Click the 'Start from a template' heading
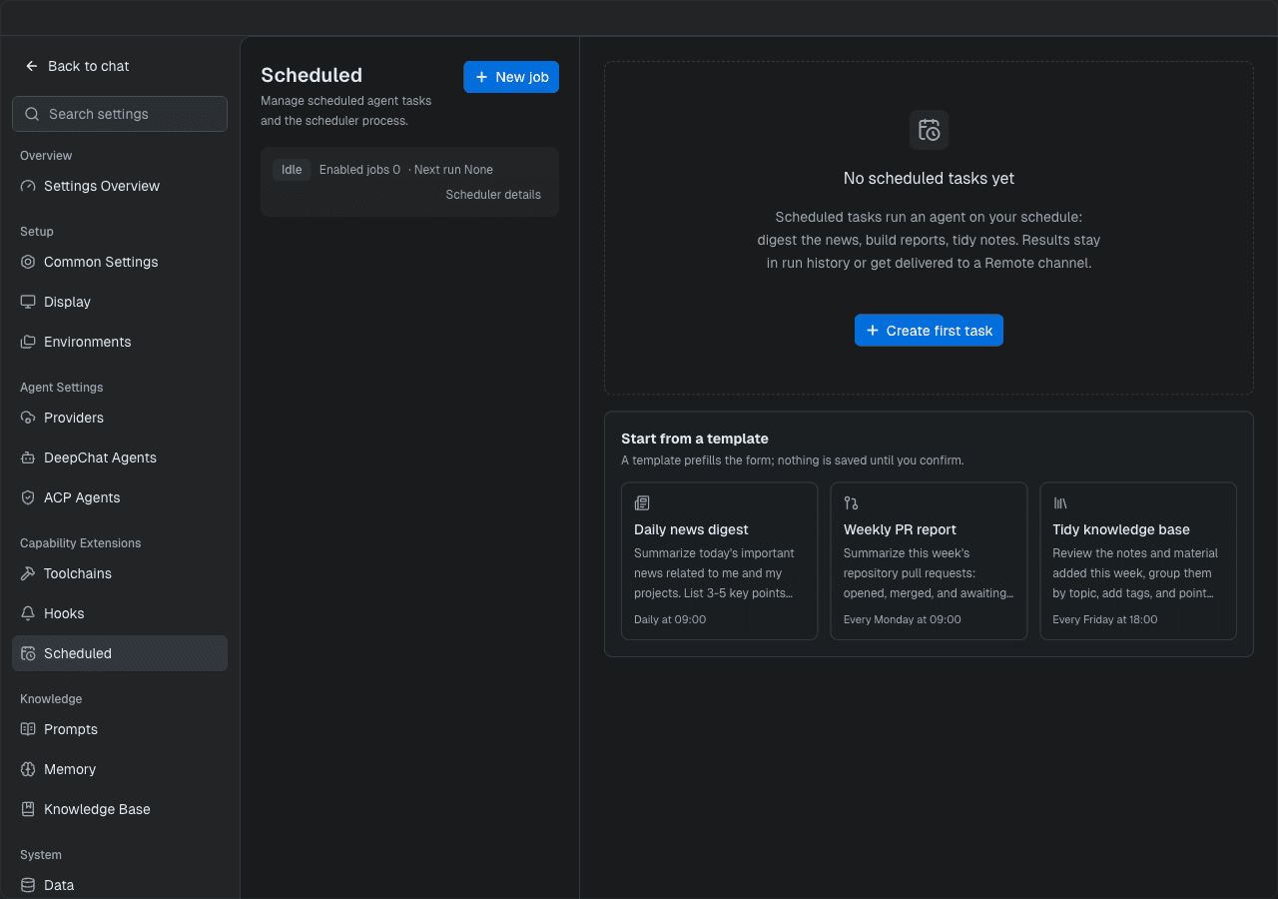1278x899 pixels. coord(695,439)
